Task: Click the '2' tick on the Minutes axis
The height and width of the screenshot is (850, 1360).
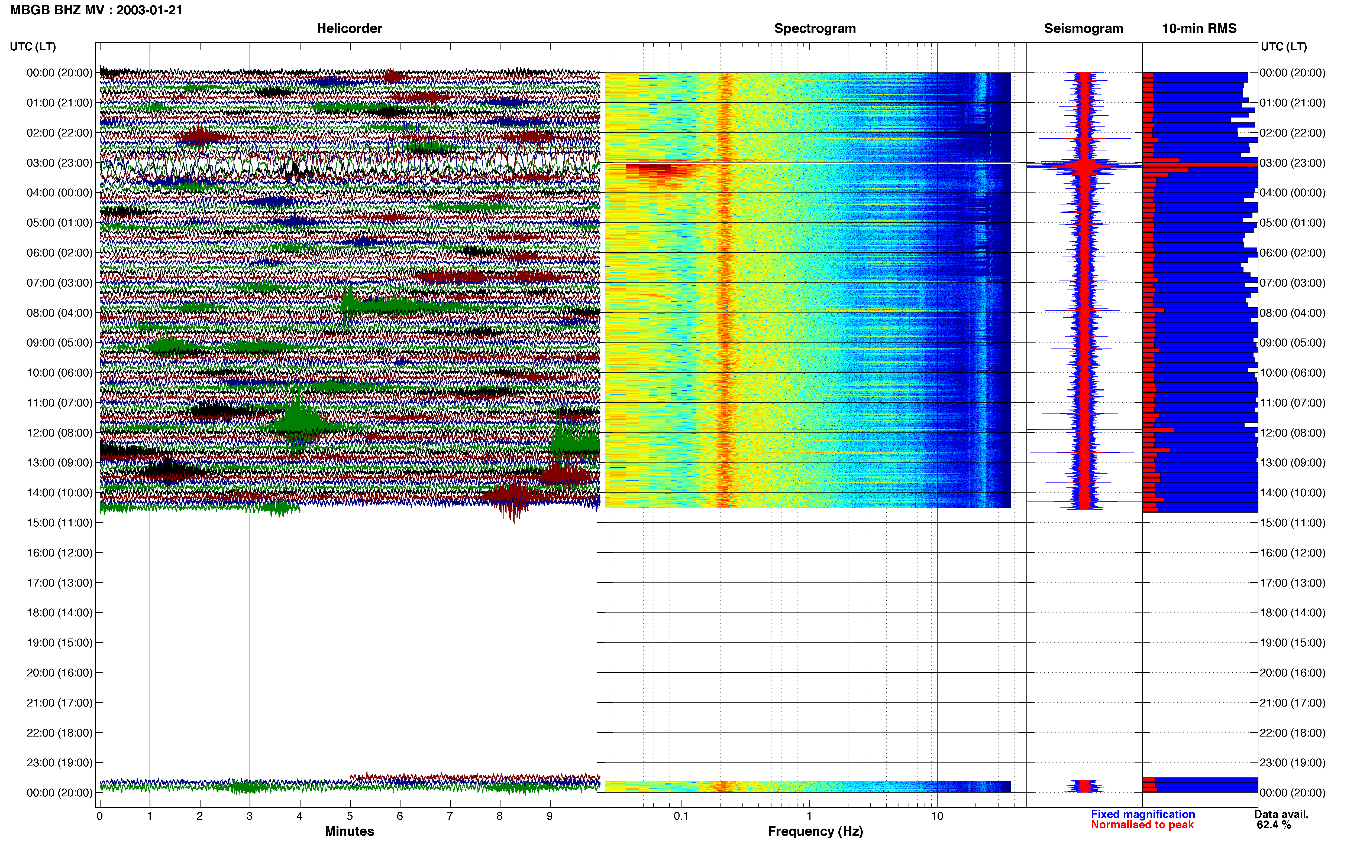Action: (x=200, y=816)
